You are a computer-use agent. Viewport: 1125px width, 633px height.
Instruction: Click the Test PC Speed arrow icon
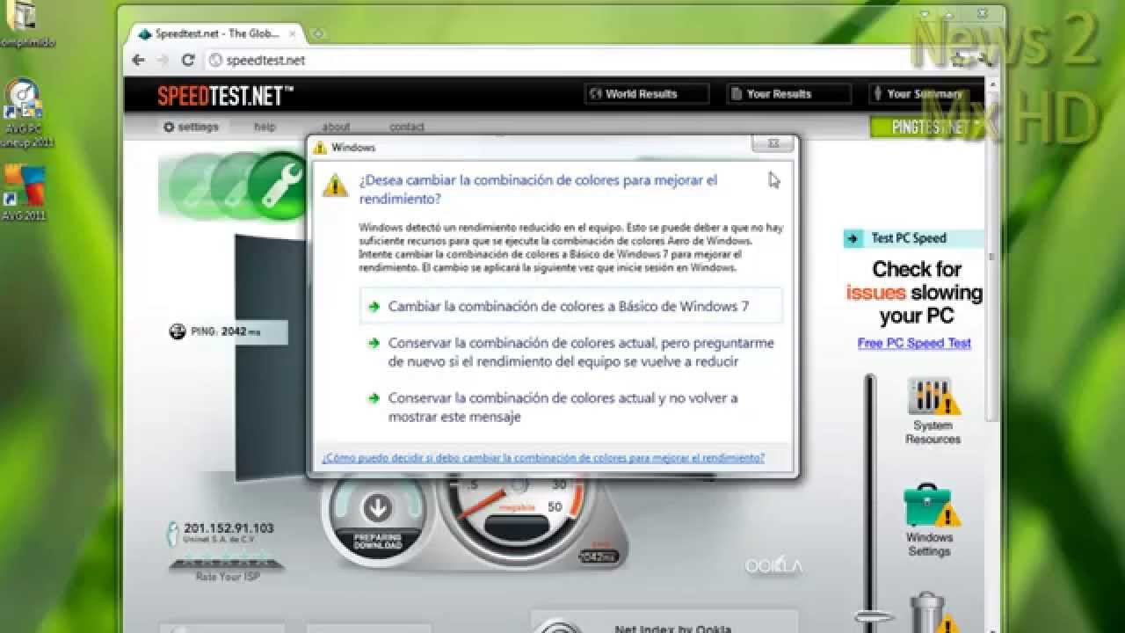click(853, 238)
